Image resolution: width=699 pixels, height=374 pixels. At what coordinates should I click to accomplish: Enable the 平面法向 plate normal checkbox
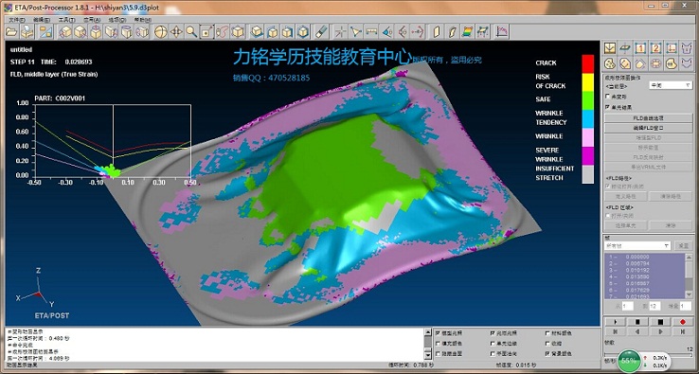point(493,354)
